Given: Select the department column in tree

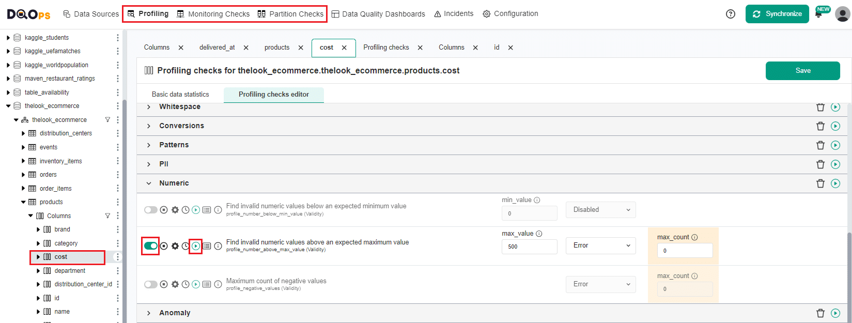Looking at the screenshot, I should (x=70, y=271).
